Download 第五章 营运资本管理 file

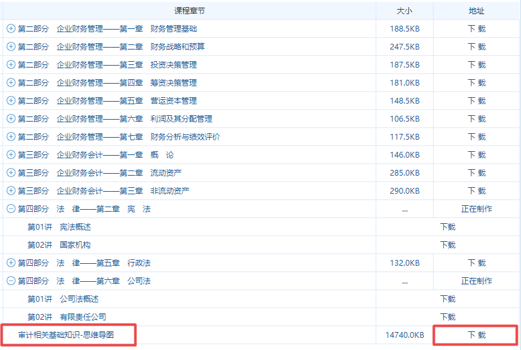click(x=477, y=101)
